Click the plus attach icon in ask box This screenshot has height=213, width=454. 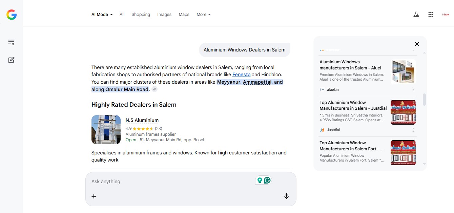coord(94,196)
